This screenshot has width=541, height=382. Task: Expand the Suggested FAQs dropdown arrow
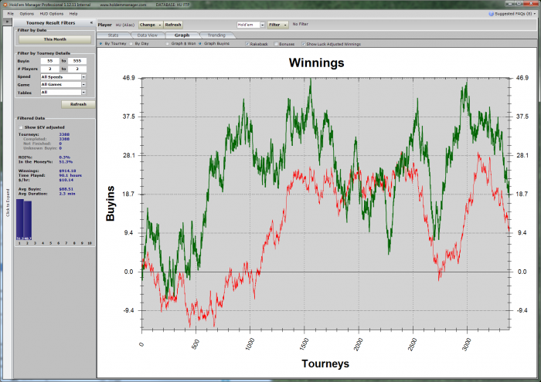click(x=535, y=14)
